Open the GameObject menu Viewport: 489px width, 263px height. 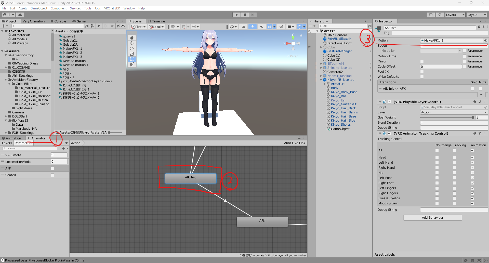[39, 8]
